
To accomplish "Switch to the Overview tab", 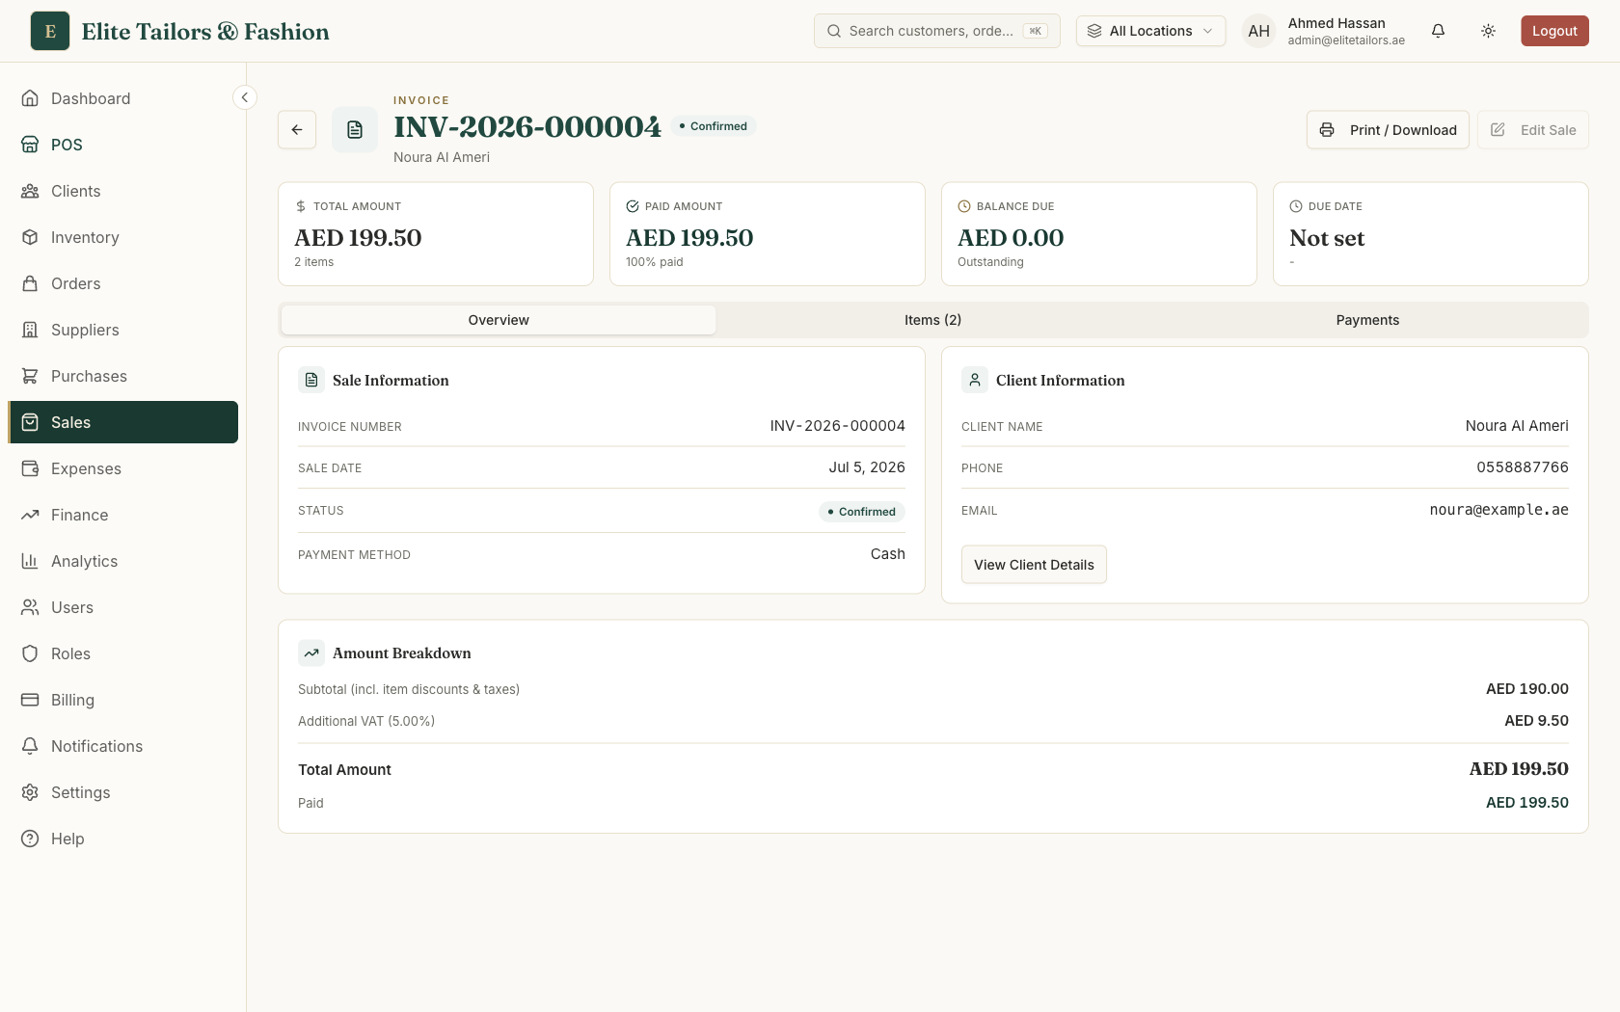I will [x=499, y=320].
